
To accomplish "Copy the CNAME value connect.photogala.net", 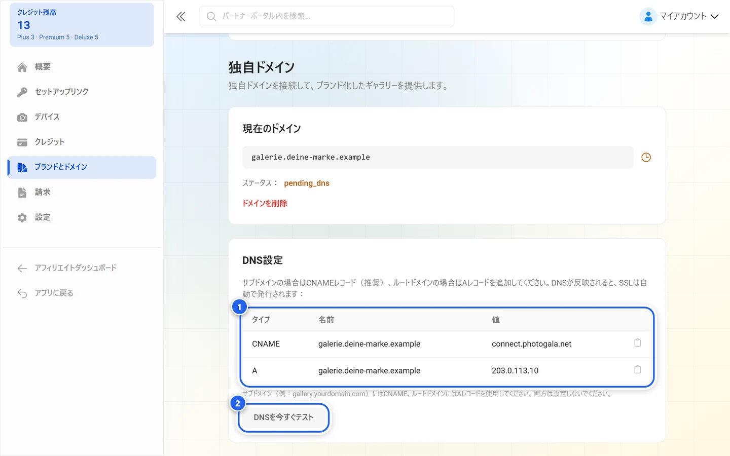I will [637, 343].
